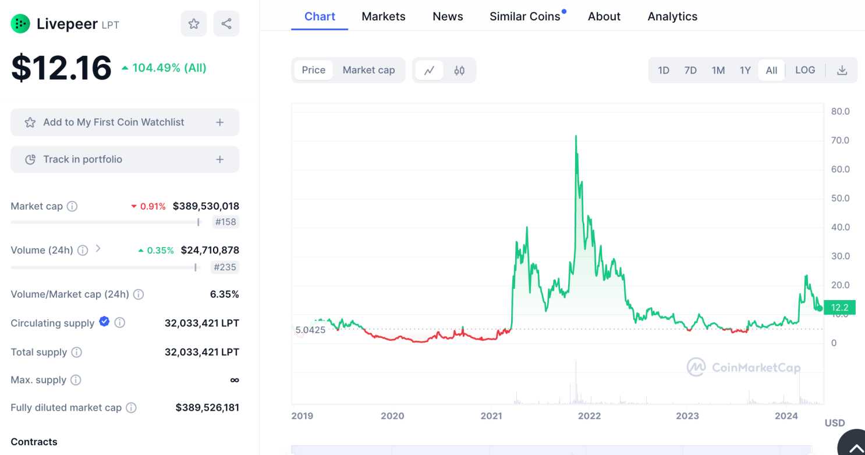Viewport: 865px width, 455px height.
Task: Open the News tab
Action: coord(448,16)
